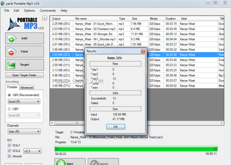Expand the Channels Auto (R) dropdown
Viewport: 231px width, 165px height.
click(24, 132)
